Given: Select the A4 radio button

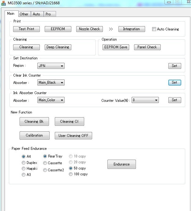Looking at the screenshot, I should click(x=24, y=157).
